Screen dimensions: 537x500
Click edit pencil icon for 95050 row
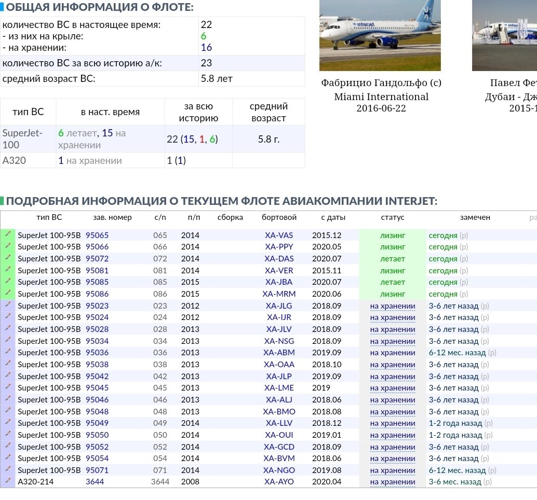(x=8, y=434)
